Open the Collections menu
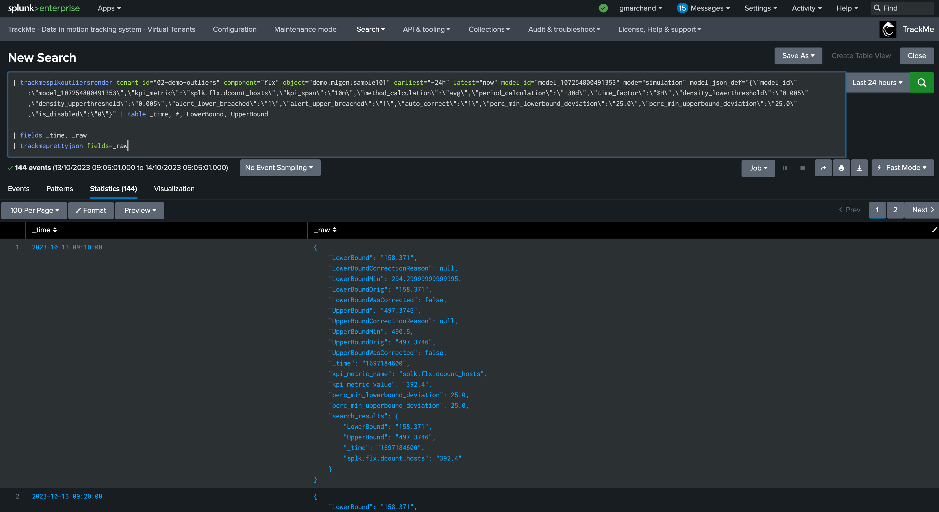Screen dimensions: 939x512 [x=489, y=29]
